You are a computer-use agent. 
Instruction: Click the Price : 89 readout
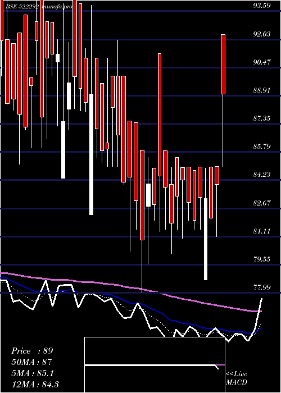32,351
